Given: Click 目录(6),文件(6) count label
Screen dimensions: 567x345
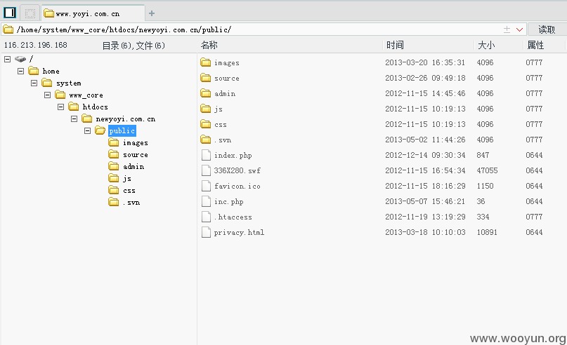Looking at the screenshot, I should coord(133,46).
